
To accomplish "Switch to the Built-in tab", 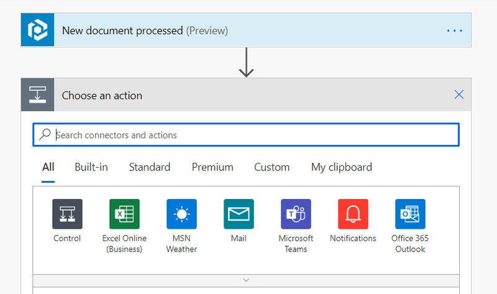I will tap(91, 167).
